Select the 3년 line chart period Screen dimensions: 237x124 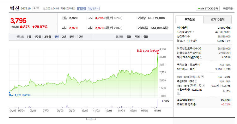[64, 37]
